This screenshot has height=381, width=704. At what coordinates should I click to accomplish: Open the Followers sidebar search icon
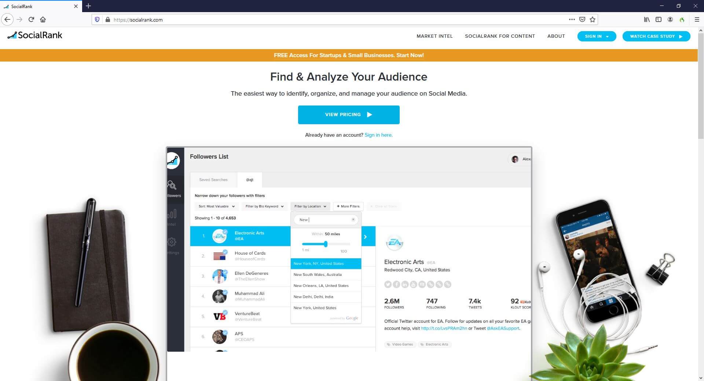(172, 185)
